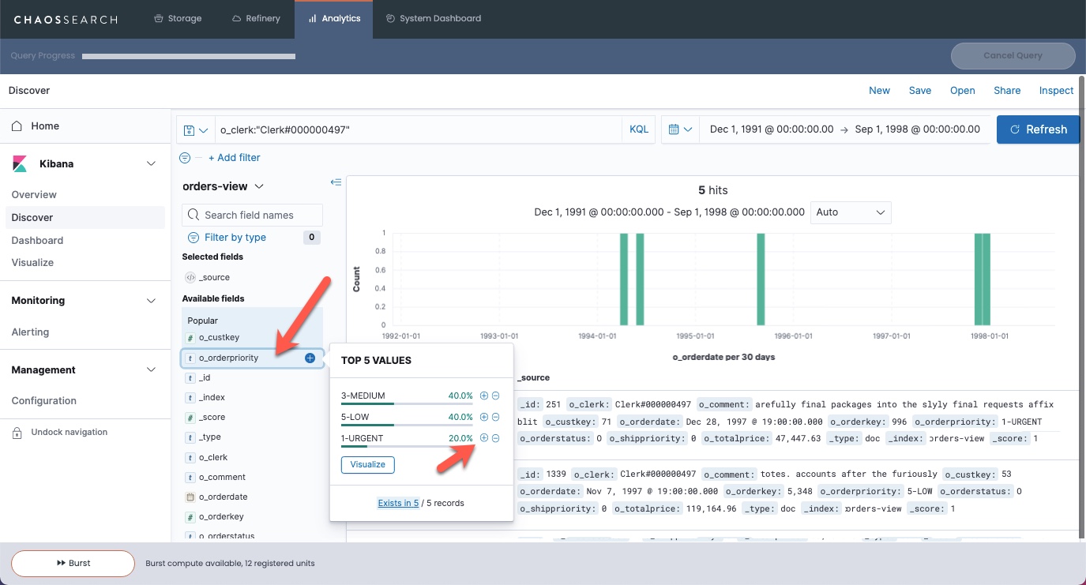
Task: Click the end date Sep 1, 1998
Action: coord(918,129)
